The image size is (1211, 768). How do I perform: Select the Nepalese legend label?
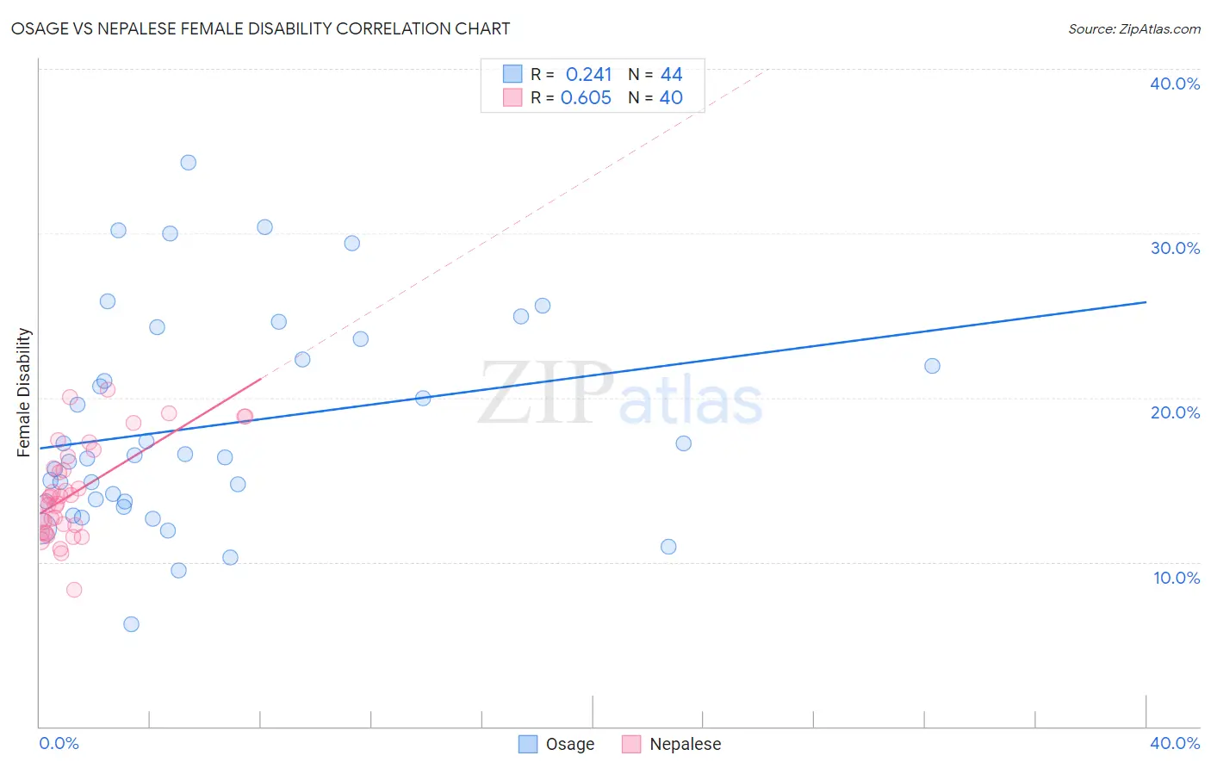(686, 744)
